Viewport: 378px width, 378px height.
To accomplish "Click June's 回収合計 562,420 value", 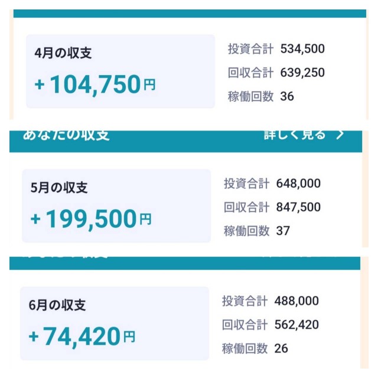I will click(296, 325).
